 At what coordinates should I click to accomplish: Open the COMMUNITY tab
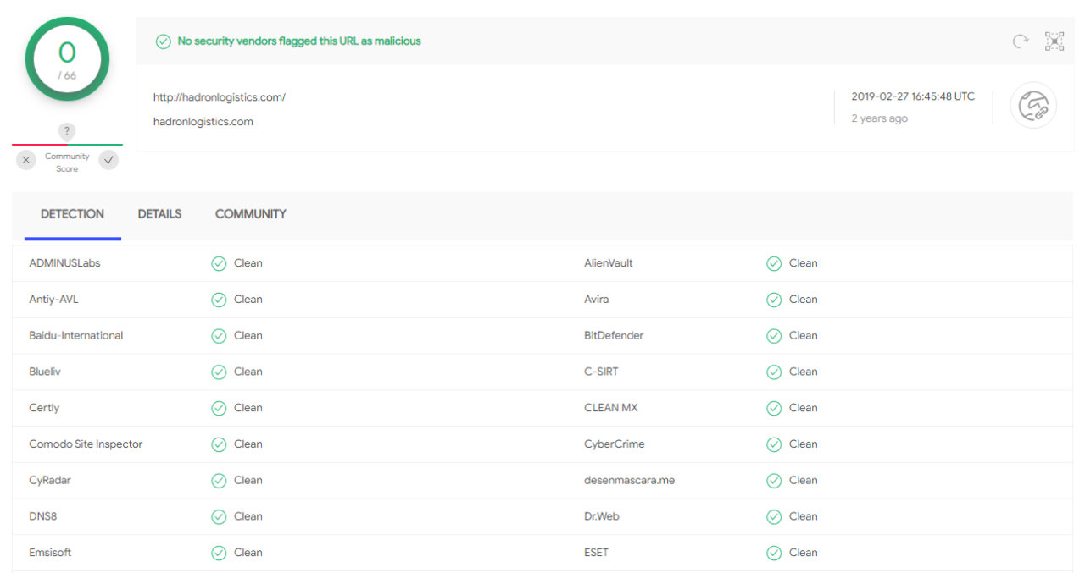pyautogui.click(x=251, y=214)
